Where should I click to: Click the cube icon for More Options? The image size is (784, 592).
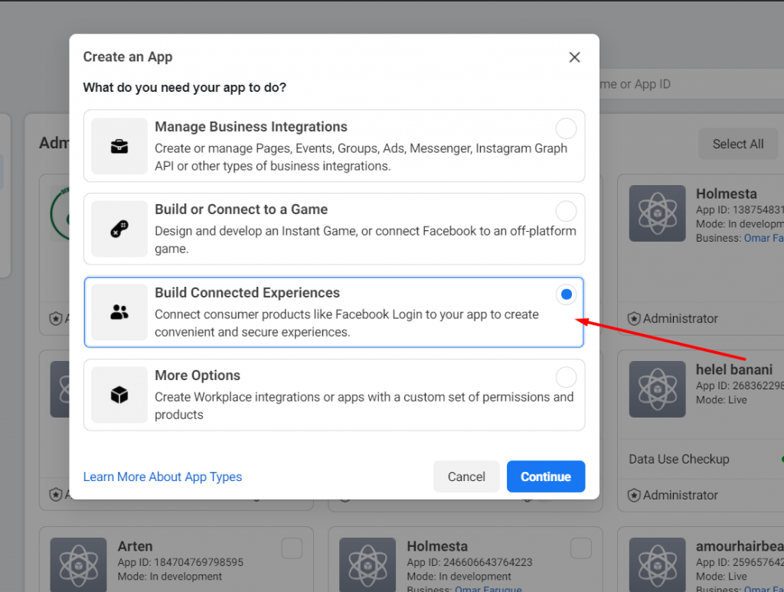pos(119,395)
